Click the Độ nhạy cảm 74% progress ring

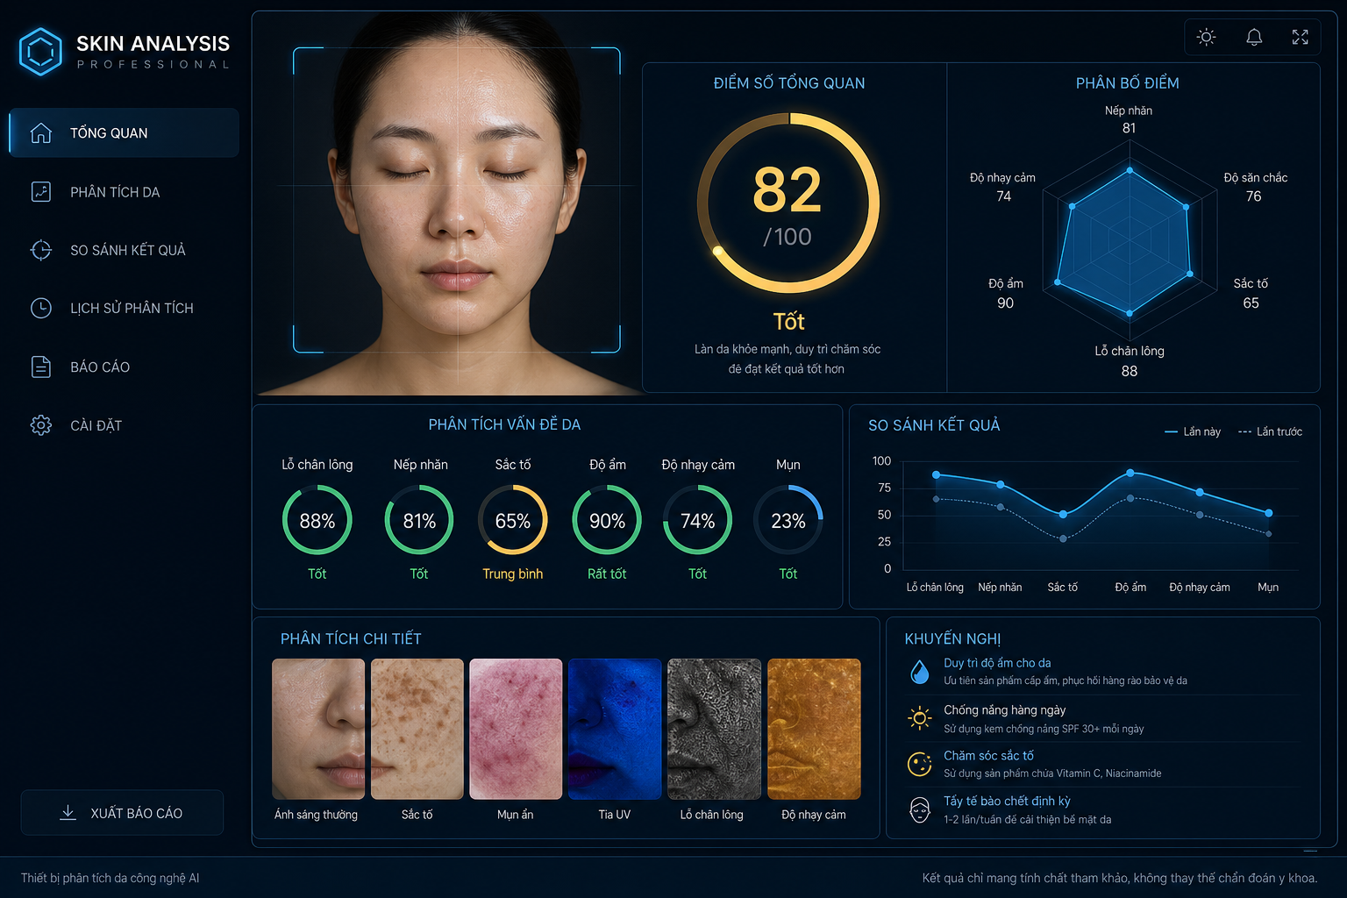pyautogui.click(x=698, y=520)
